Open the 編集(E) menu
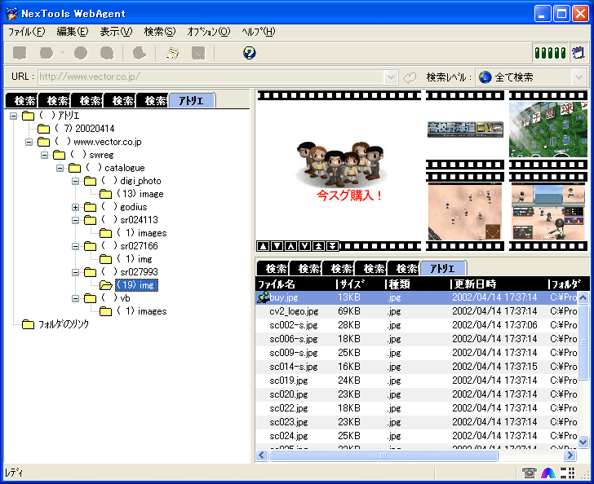The height and width of the screenshot is (484, 594). (73, 32)
